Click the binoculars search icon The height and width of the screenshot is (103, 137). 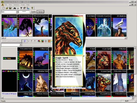15,8
